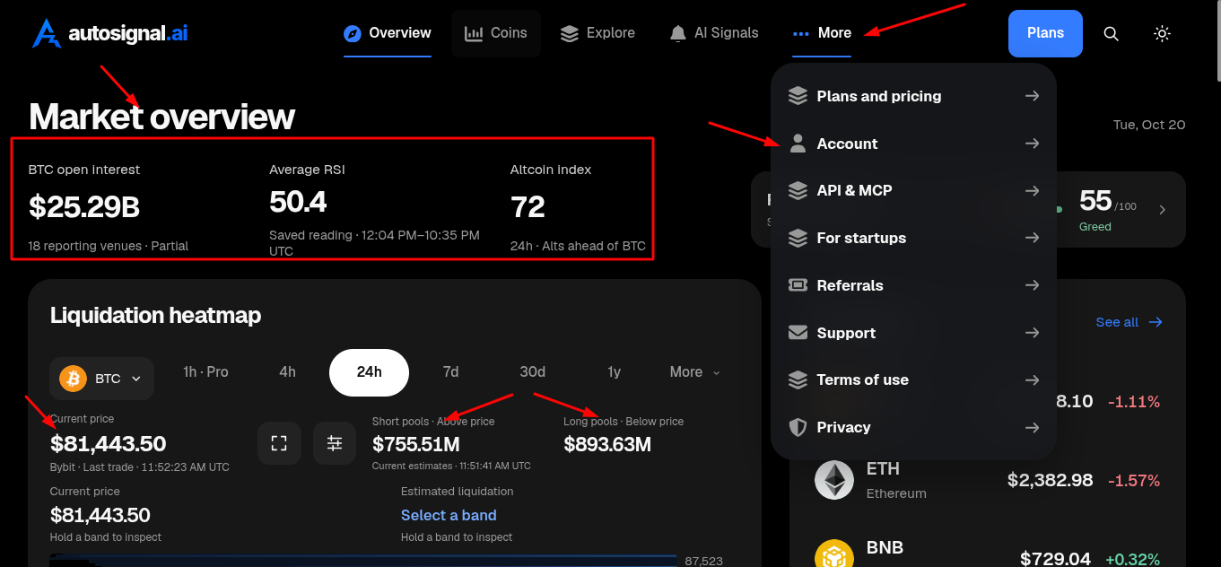
Task: Expand the More timeframes dropdown
Action: [x=695, y=371]
